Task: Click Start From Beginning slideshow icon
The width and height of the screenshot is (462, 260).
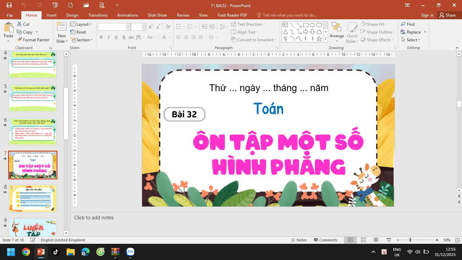Action: click(x=55, y=5)
